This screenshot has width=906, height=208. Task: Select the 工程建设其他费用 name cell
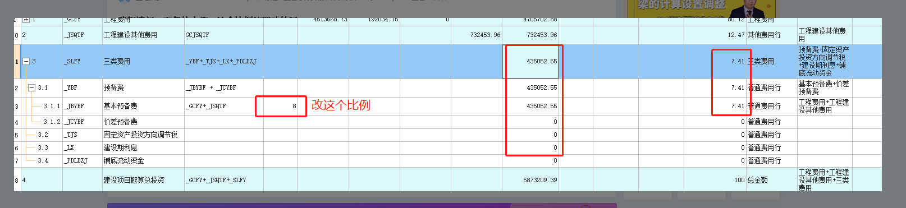(143, 35)
